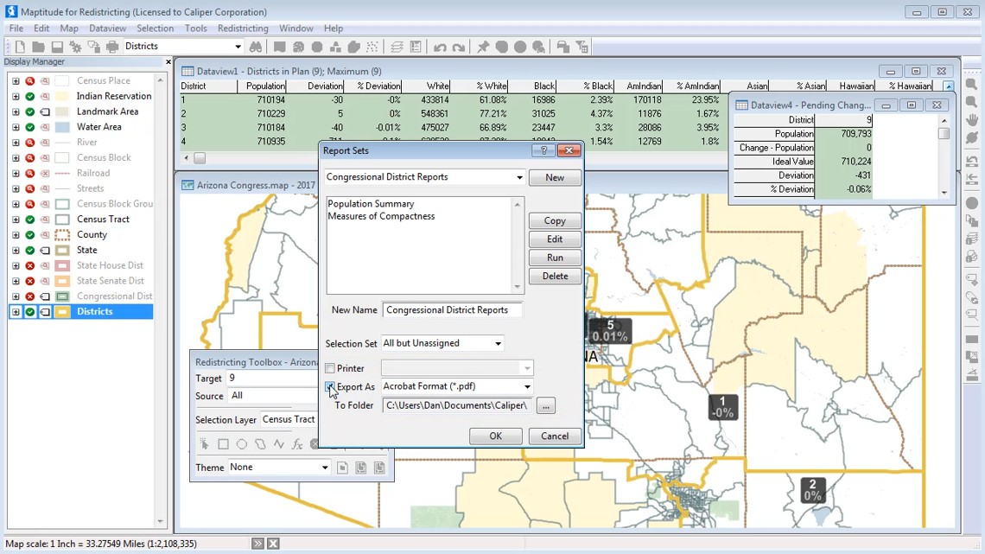985x554 pixels.
Task: Click the print icon in main toolbar
Action: (112, 47)
